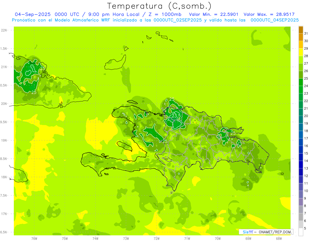Click the "70W" longitude label
The image size is (313, 242).
218,238
